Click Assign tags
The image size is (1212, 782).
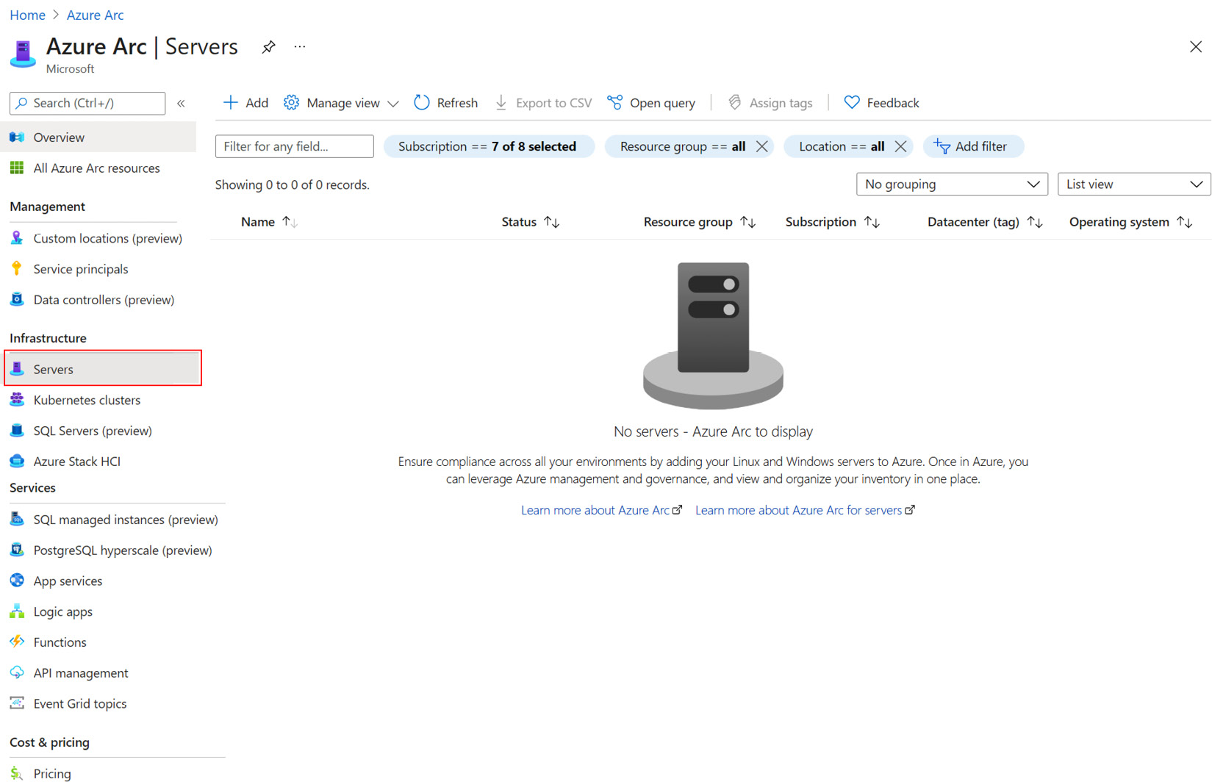pyautogui.click(x=770, y=103)
